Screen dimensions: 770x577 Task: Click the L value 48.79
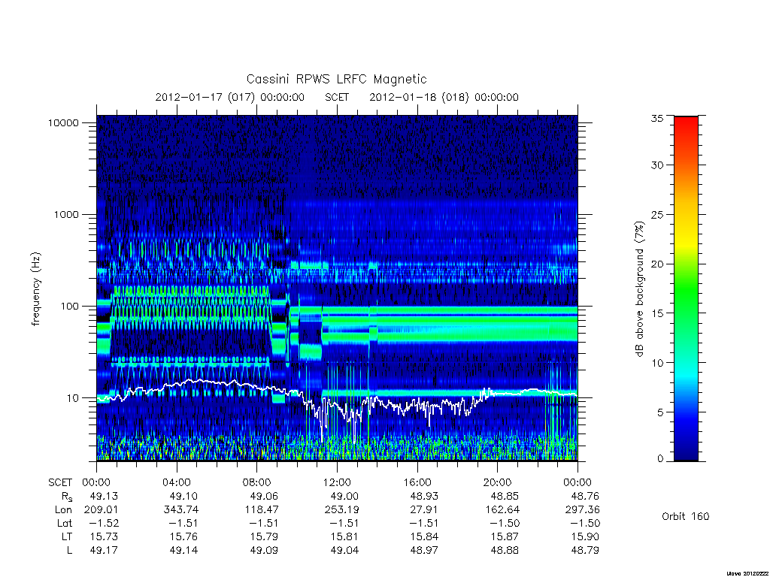[585, 550]
